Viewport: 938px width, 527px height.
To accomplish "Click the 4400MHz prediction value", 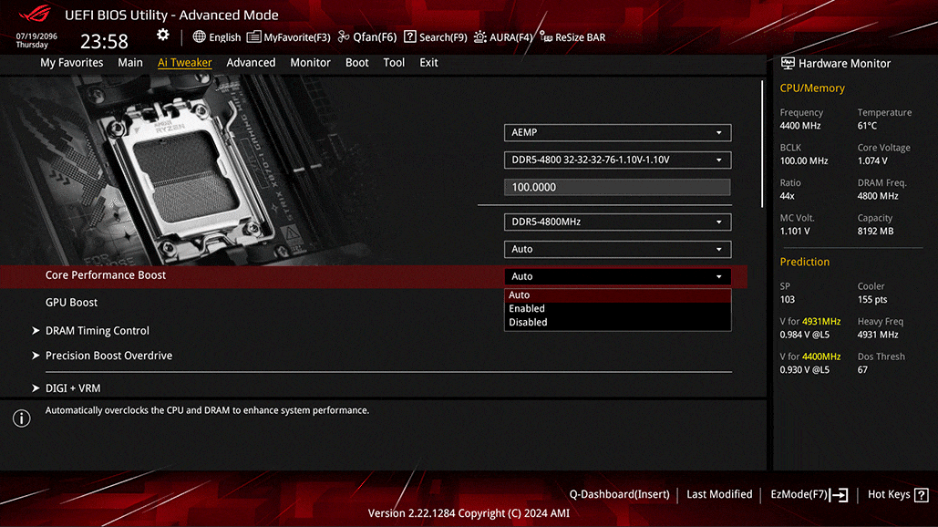I will click(x=821, y=356).
